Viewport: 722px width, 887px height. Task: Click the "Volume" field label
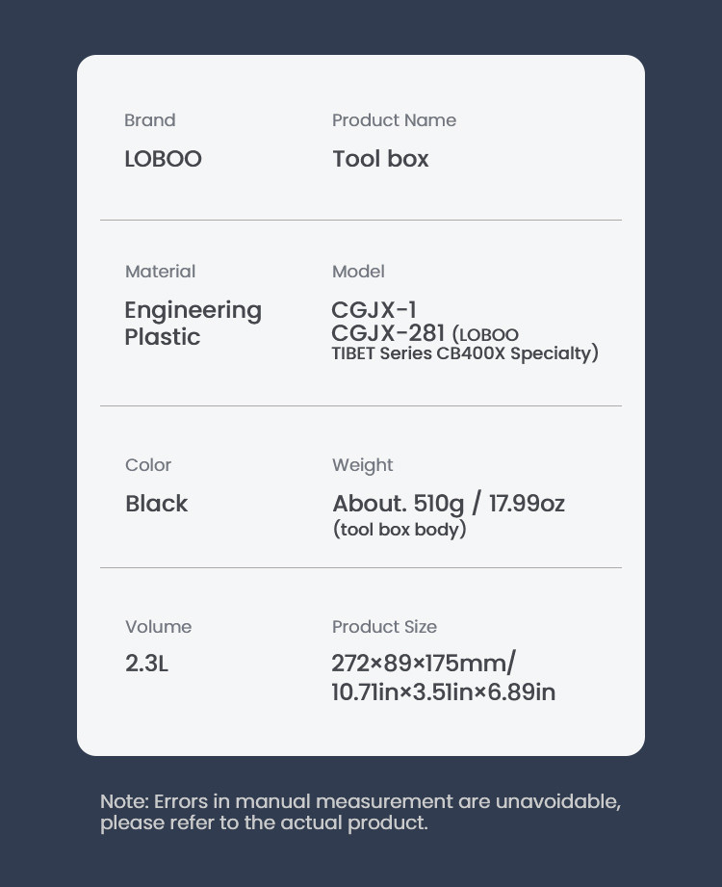point(158,627)
